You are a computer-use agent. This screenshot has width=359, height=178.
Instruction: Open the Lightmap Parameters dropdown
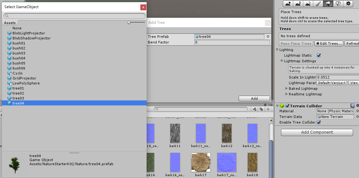pyautogui.click(x=332, y=83)
